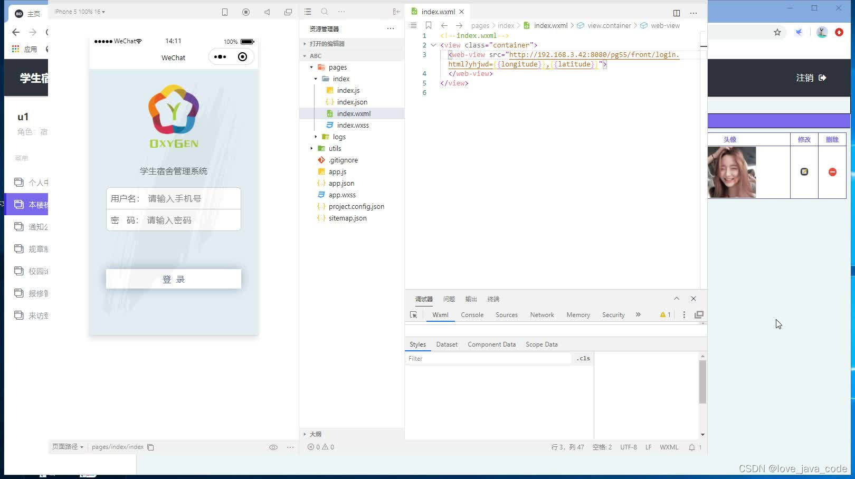
Task: Open the debugger kebab settings menu
Action: tap(684, 315)
